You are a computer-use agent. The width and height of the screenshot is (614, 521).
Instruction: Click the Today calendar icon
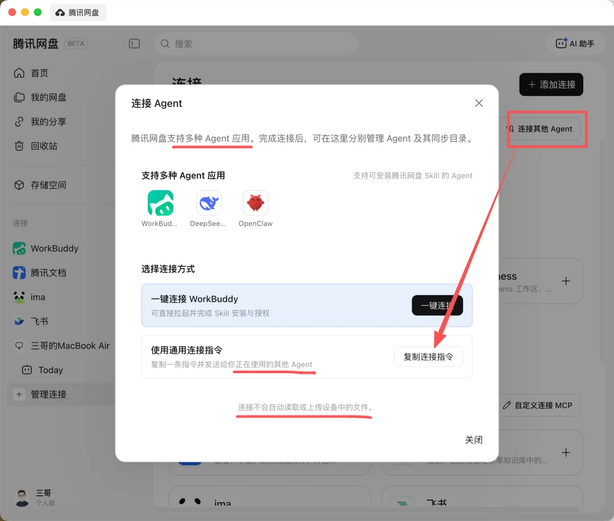tap(27, 370)
